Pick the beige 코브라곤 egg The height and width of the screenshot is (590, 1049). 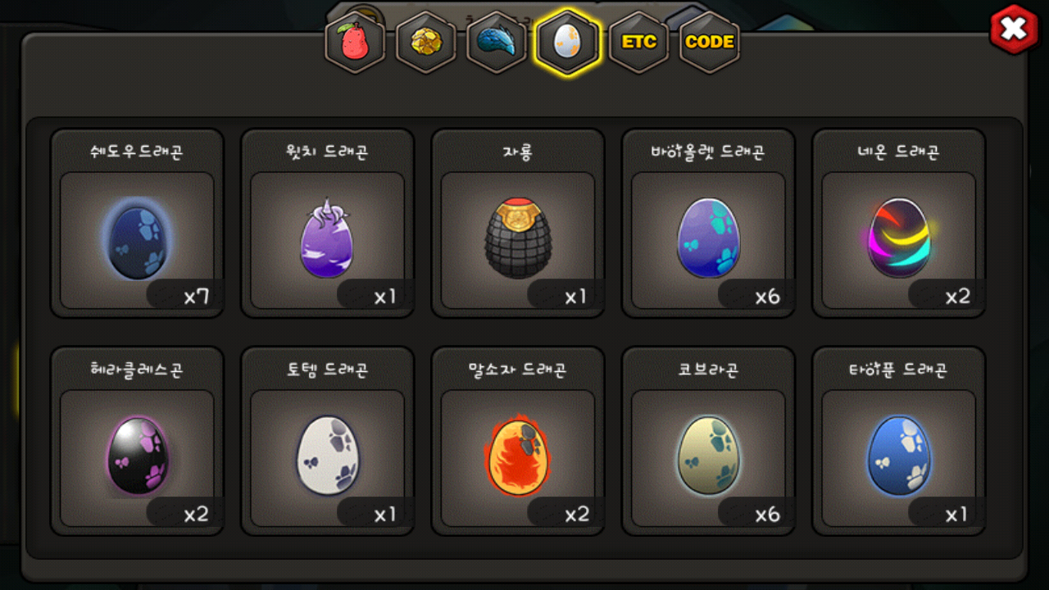pyautogui.click(x=708, y=456)
